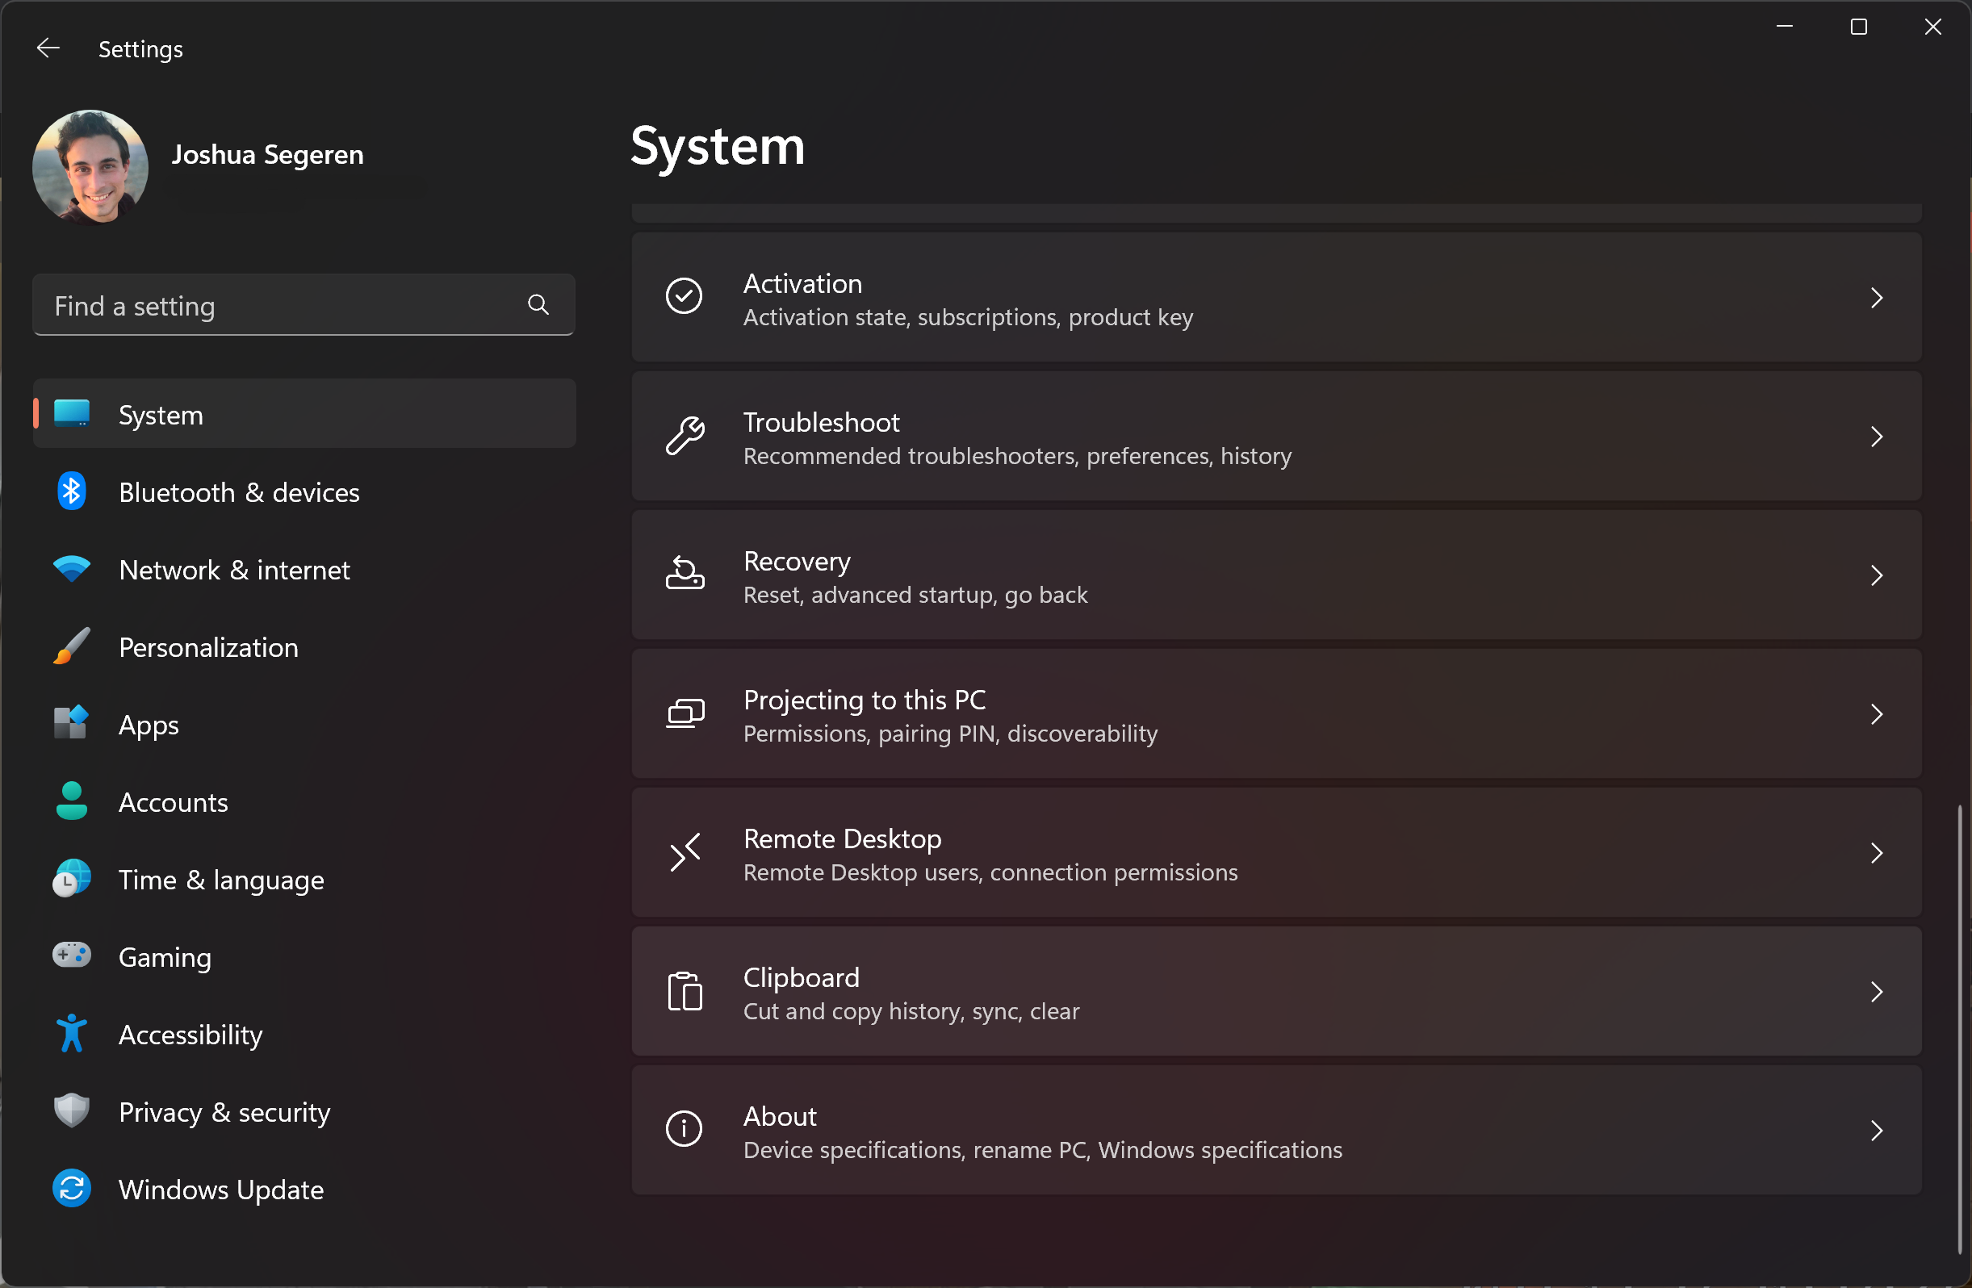The width and height of the screenshot is (1972, 1288).
Task: Open the Clipboard settings
Action: tap(1275, 992)
